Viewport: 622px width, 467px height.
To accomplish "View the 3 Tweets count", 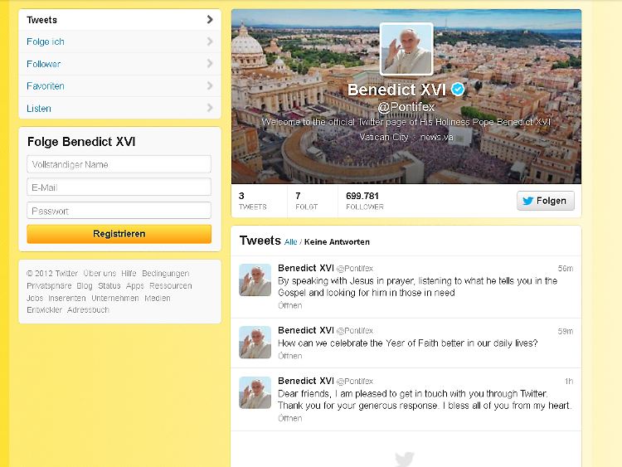I will (x=253, y=201).
